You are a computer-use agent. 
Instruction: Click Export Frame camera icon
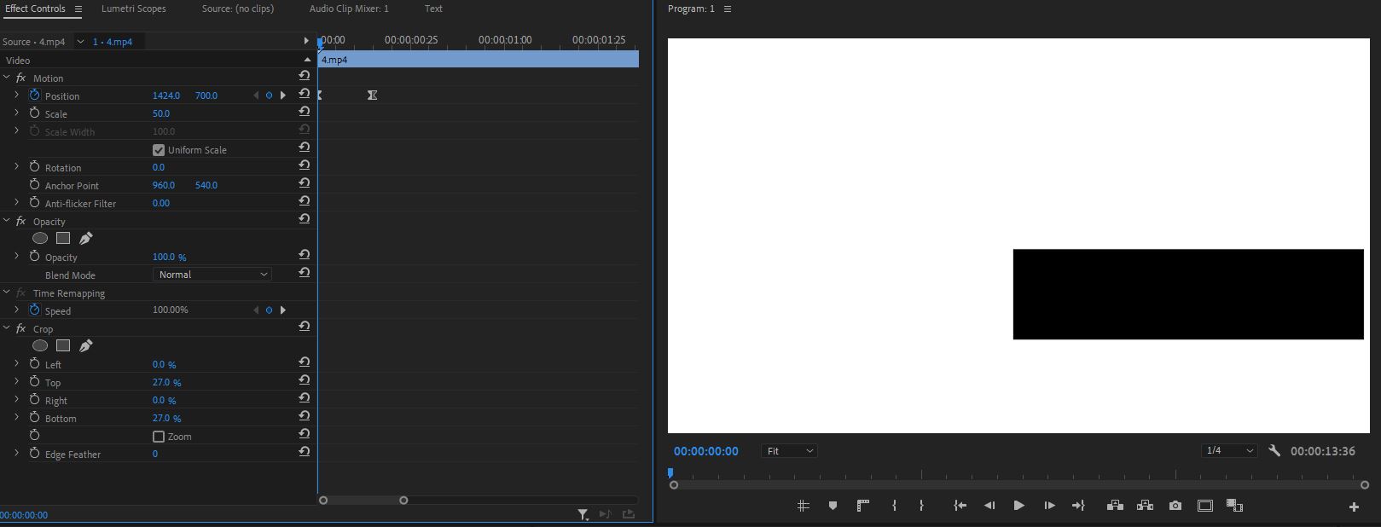[x=1175, y=506]
